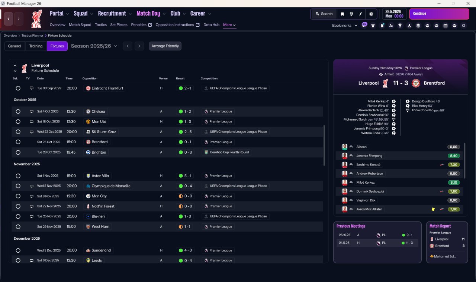The width and height of the screenshot is (476, 282).
Task: Select the Nott'm Forest fixture radio button
Action: pyautogui.click(x=18, y=206)
